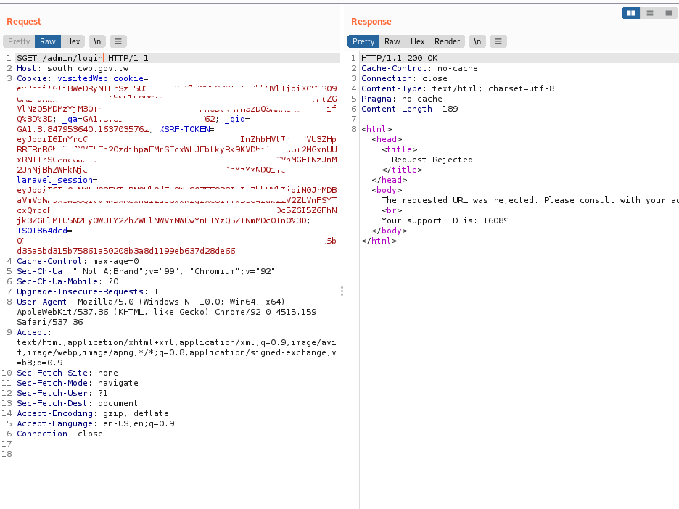The width and height of the screenshot is (679, 509).
Task: Click the Request Rejected title text
Action: 432,160
